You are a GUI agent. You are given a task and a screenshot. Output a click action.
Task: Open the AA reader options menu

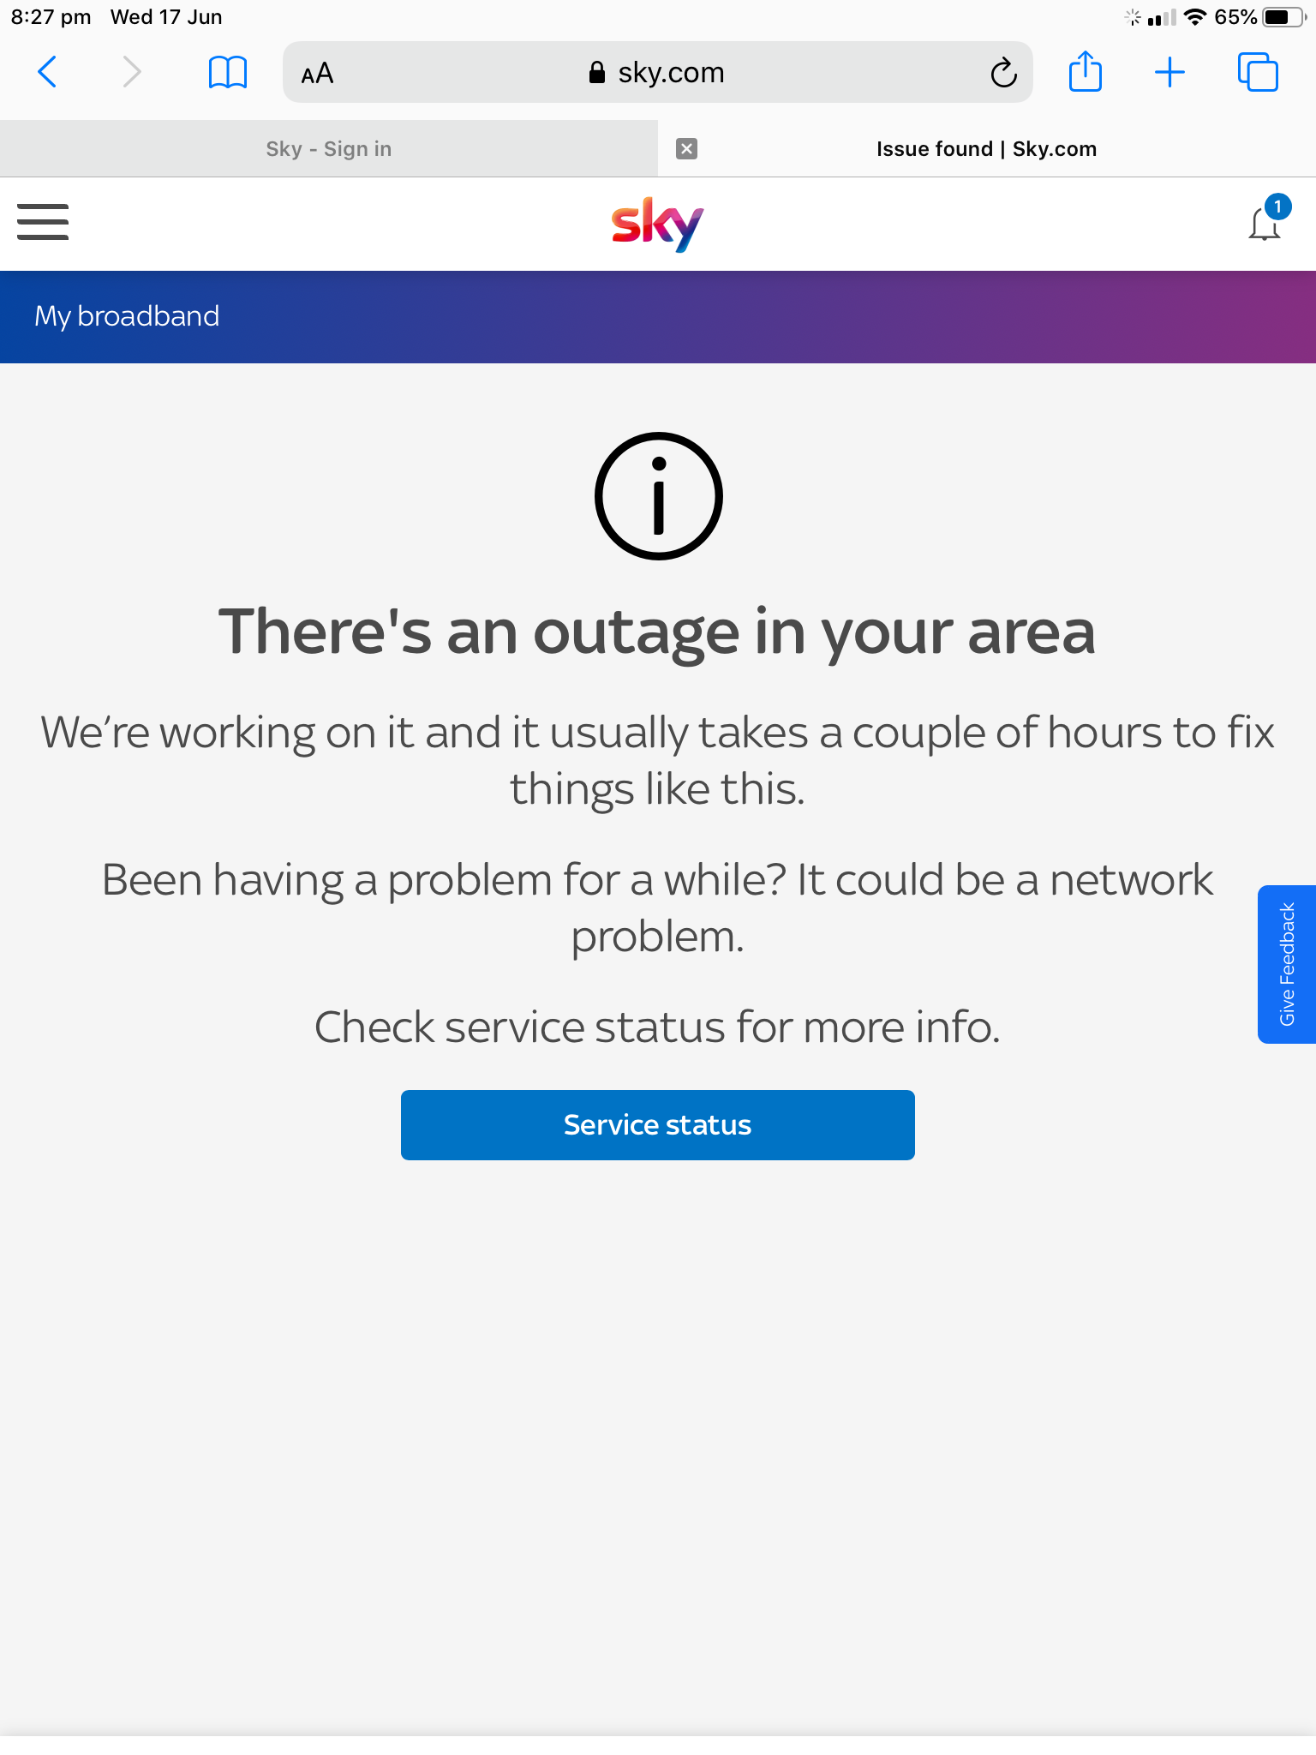tap(317, 74)
